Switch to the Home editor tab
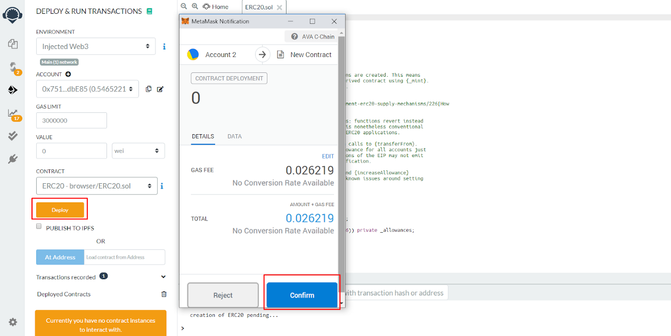Screen dimensions: 671x336 [216, 7]
